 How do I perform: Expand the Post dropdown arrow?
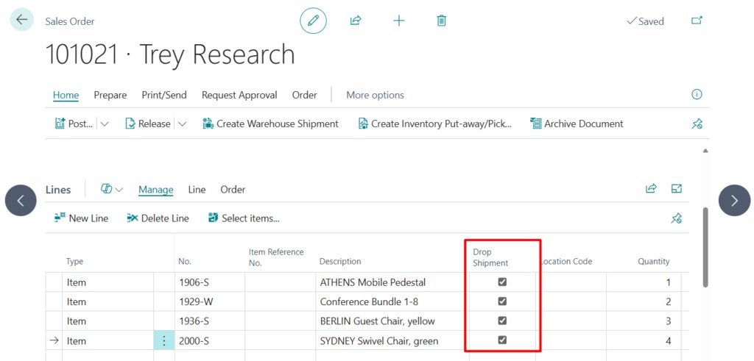tap(105, 124)
